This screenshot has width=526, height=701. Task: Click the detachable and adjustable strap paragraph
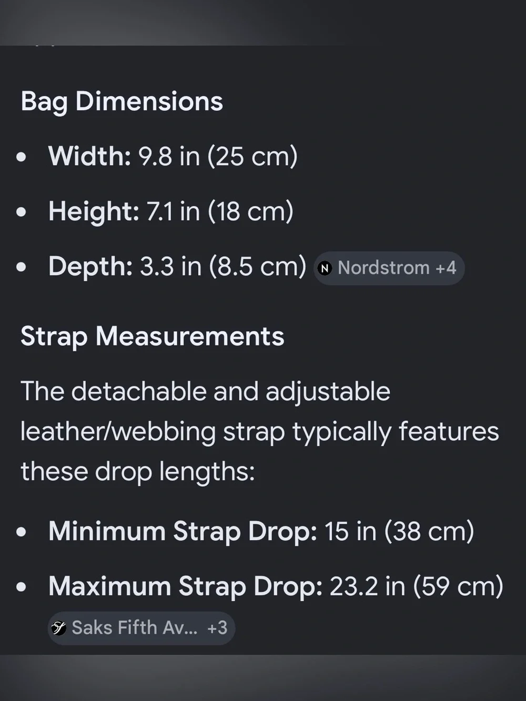point(260,432)
